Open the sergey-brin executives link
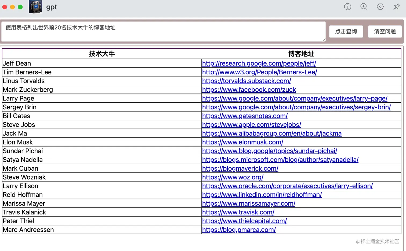The height and width of the screenshot is (251, 406). [296, 107]
